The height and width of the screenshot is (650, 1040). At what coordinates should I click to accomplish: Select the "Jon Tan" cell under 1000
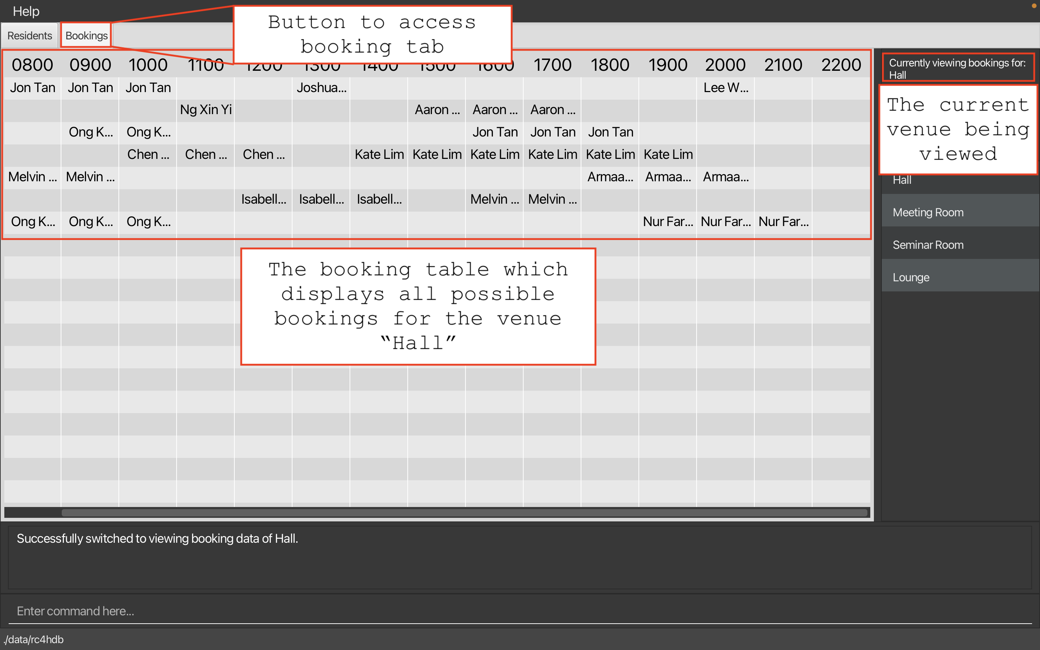(148, 88)
